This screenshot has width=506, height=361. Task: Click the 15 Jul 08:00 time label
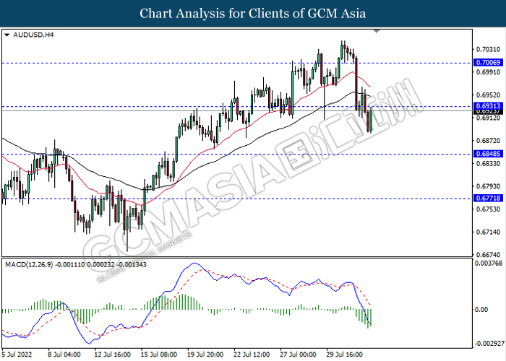tap(159, 355)
